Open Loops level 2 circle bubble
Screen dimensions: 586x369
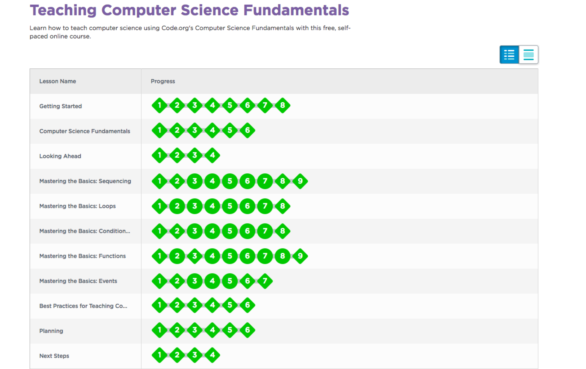click(x=177, y=206)
